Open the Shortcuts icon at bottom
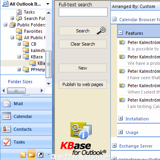The image size is (160, 160). tap(40, 155)
